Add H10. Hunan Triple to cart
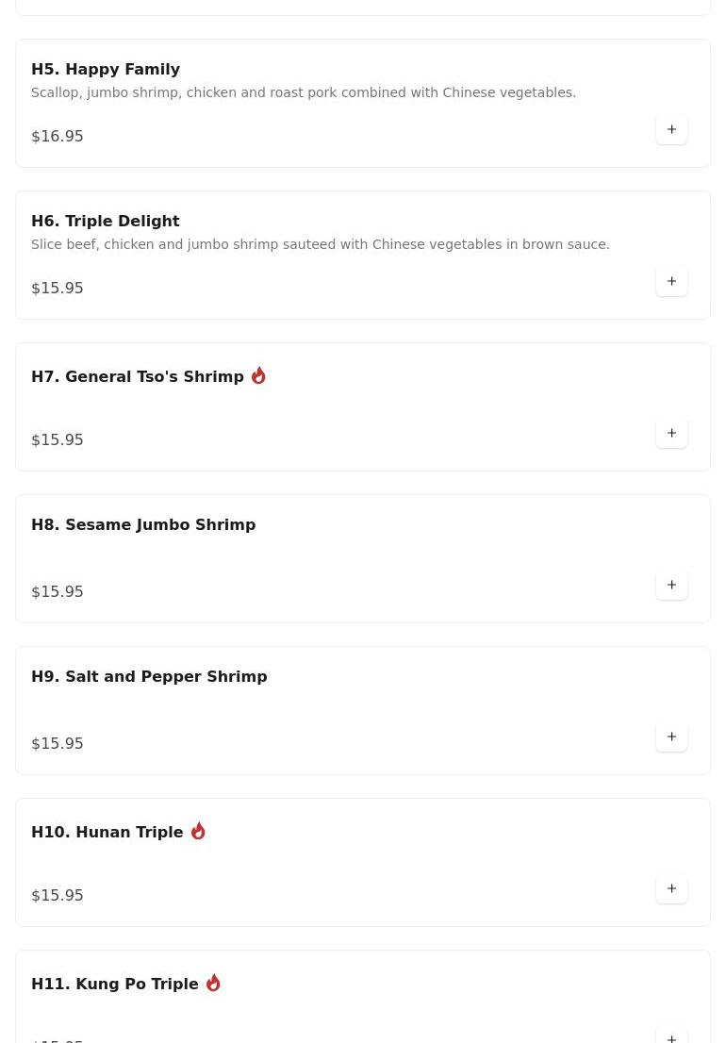726x1043 pixels. click(x=671, y=889)
